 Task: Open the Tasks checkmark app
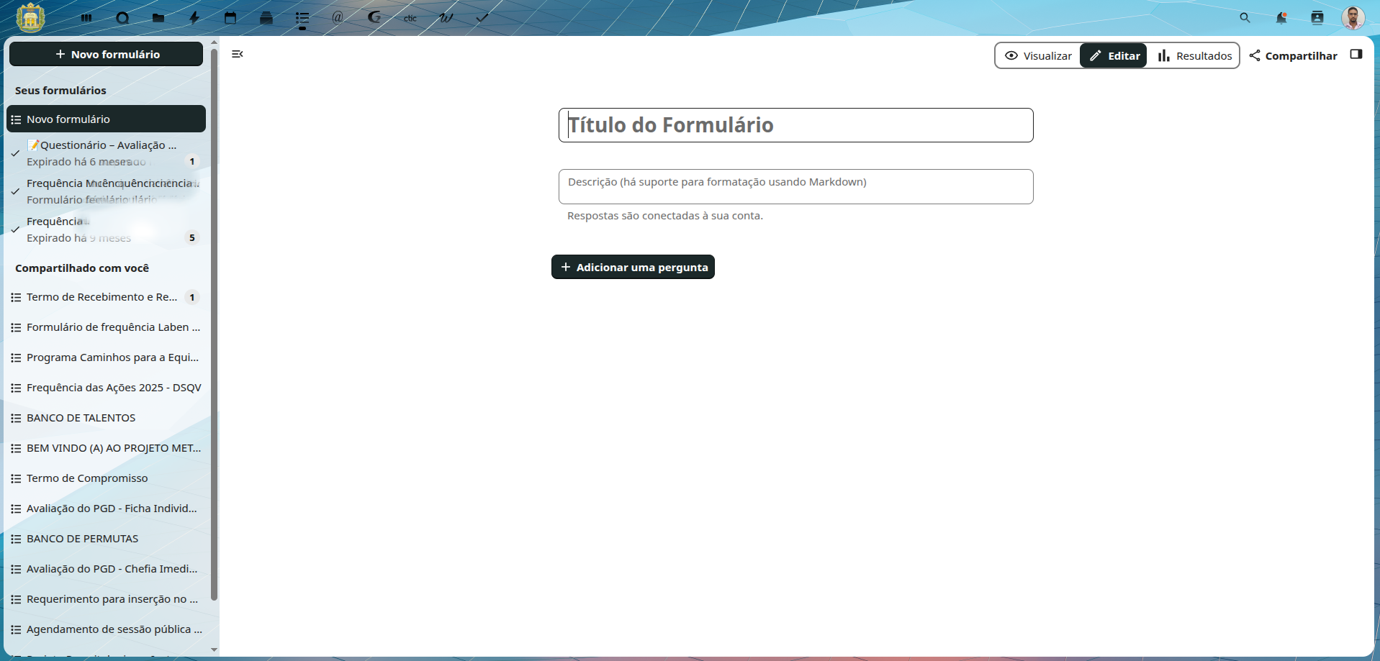pos(482,18)
